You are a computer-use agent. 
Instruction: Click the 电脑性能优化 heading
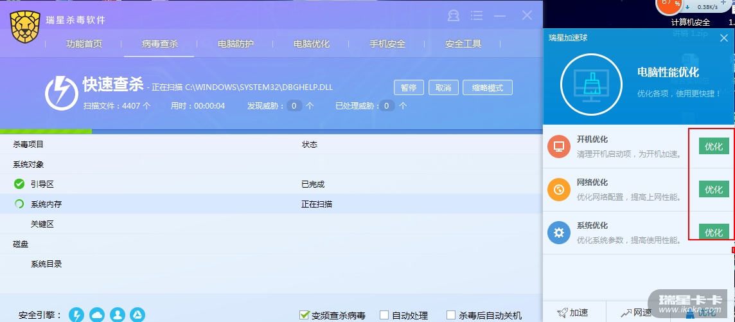[x=668, y=72]
